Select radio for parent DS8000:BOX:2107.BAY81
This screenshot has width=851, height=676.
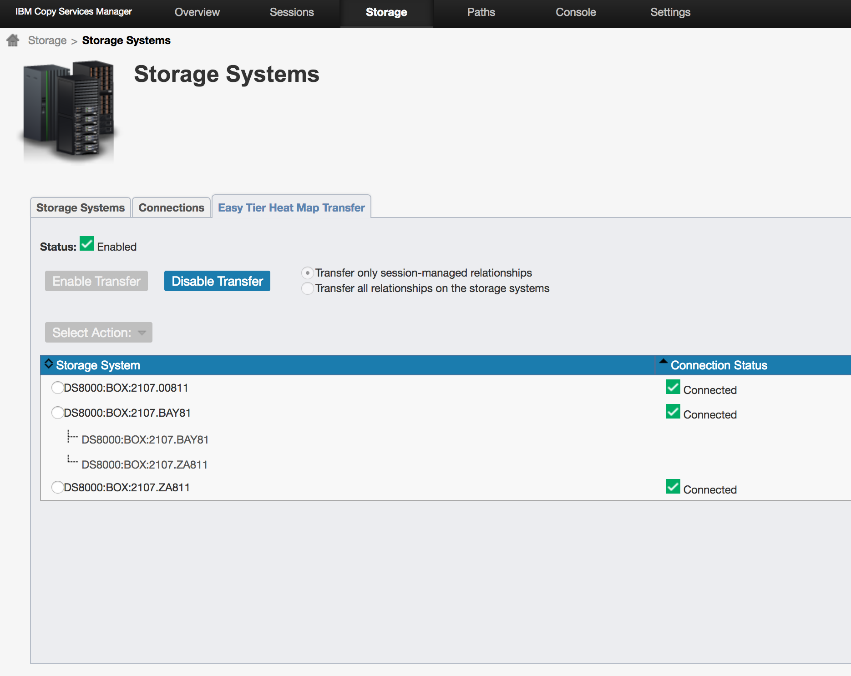click(x=58, y=413)
